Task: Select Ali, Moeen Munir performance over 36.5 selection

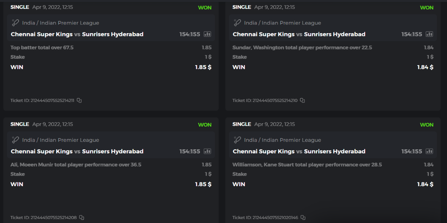Action: [76, 165]
